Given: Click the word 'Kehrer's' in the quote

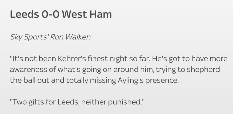Looking at the screenshot, I should 72,59.
